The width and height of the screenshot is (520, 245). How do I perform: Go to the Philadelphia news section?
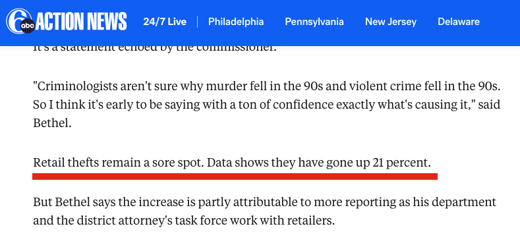pos(236,22)
